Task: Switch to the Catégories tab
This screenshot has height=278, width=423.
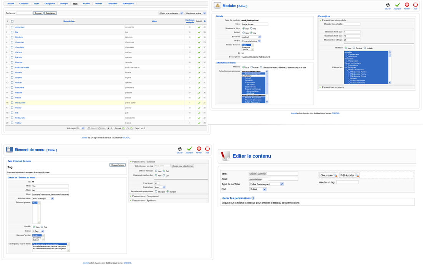Action: coord(49,3)
